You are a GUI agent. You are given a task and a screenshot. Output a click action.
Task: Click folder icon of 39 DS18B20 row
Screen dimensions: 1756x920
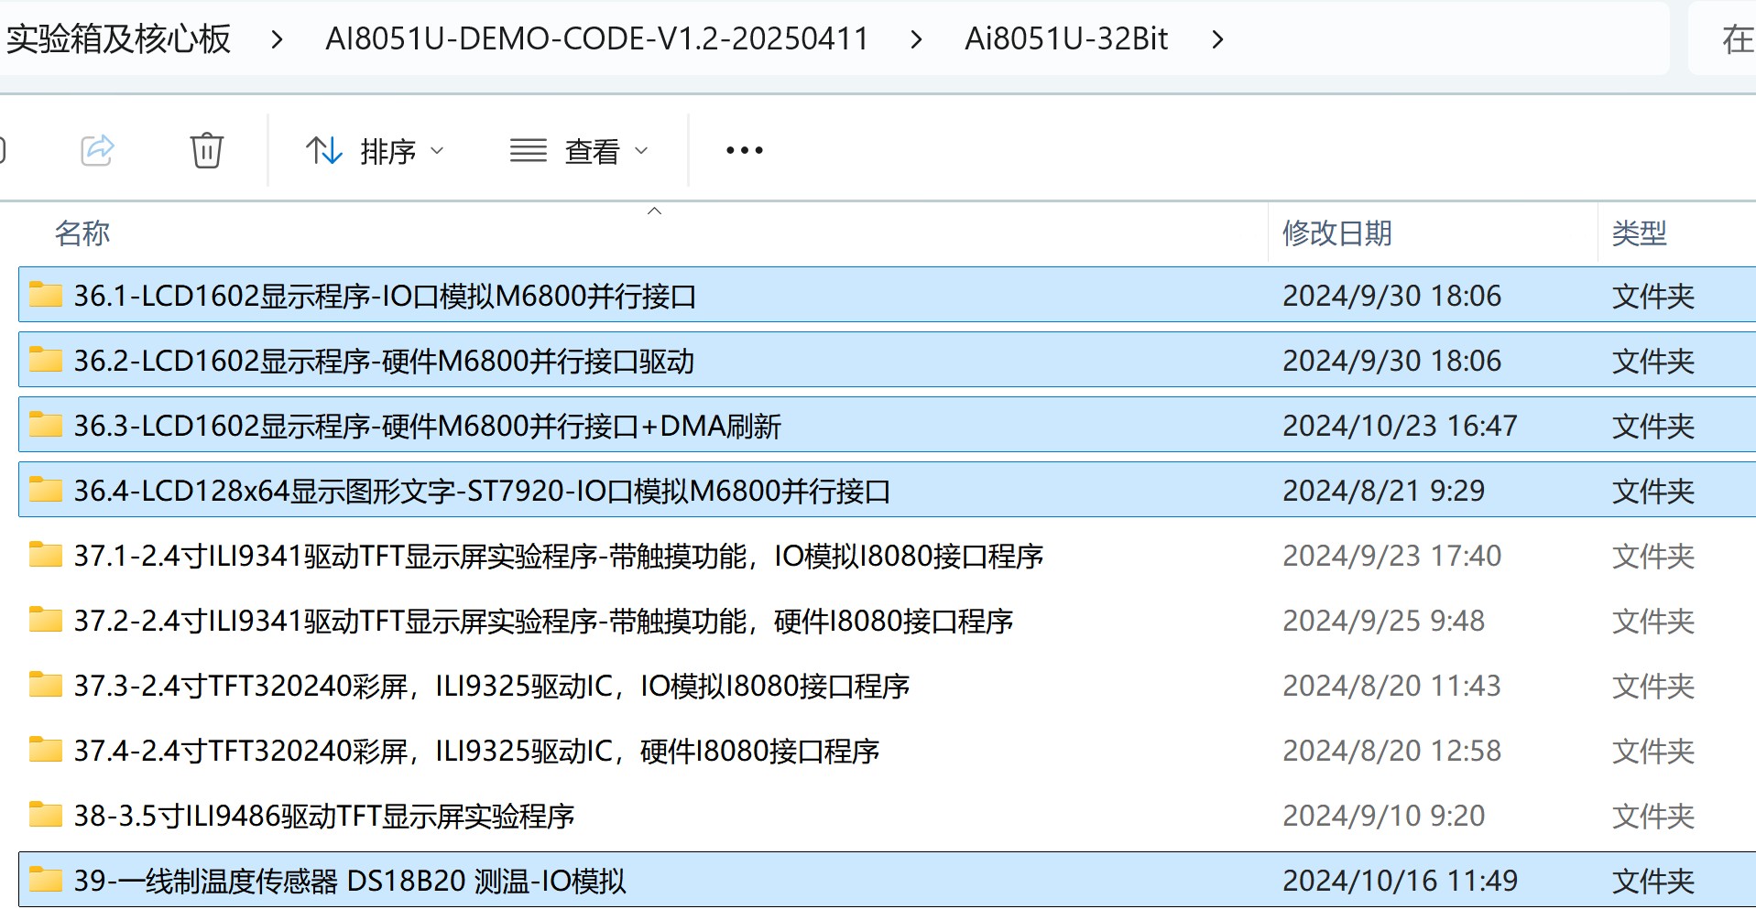[x=46, y=879]
